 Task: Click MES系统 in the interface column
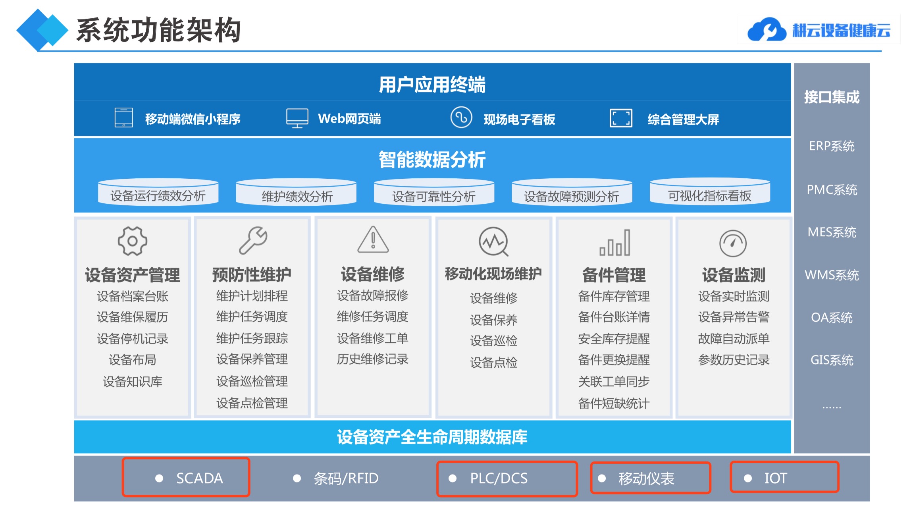(832, 232)
